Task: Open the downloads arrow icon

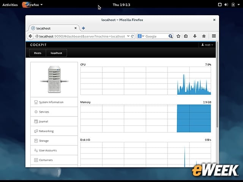Action: point(195,36)
